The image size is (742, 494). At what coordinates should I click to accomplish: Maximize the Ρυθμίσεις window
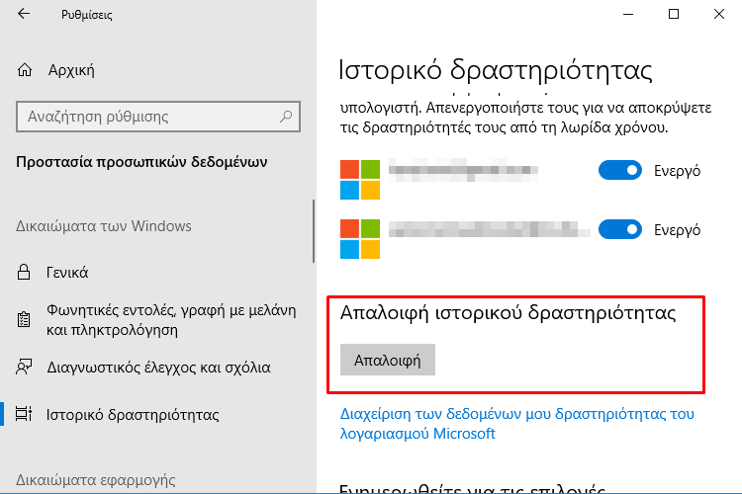click(x=674, y=14)
